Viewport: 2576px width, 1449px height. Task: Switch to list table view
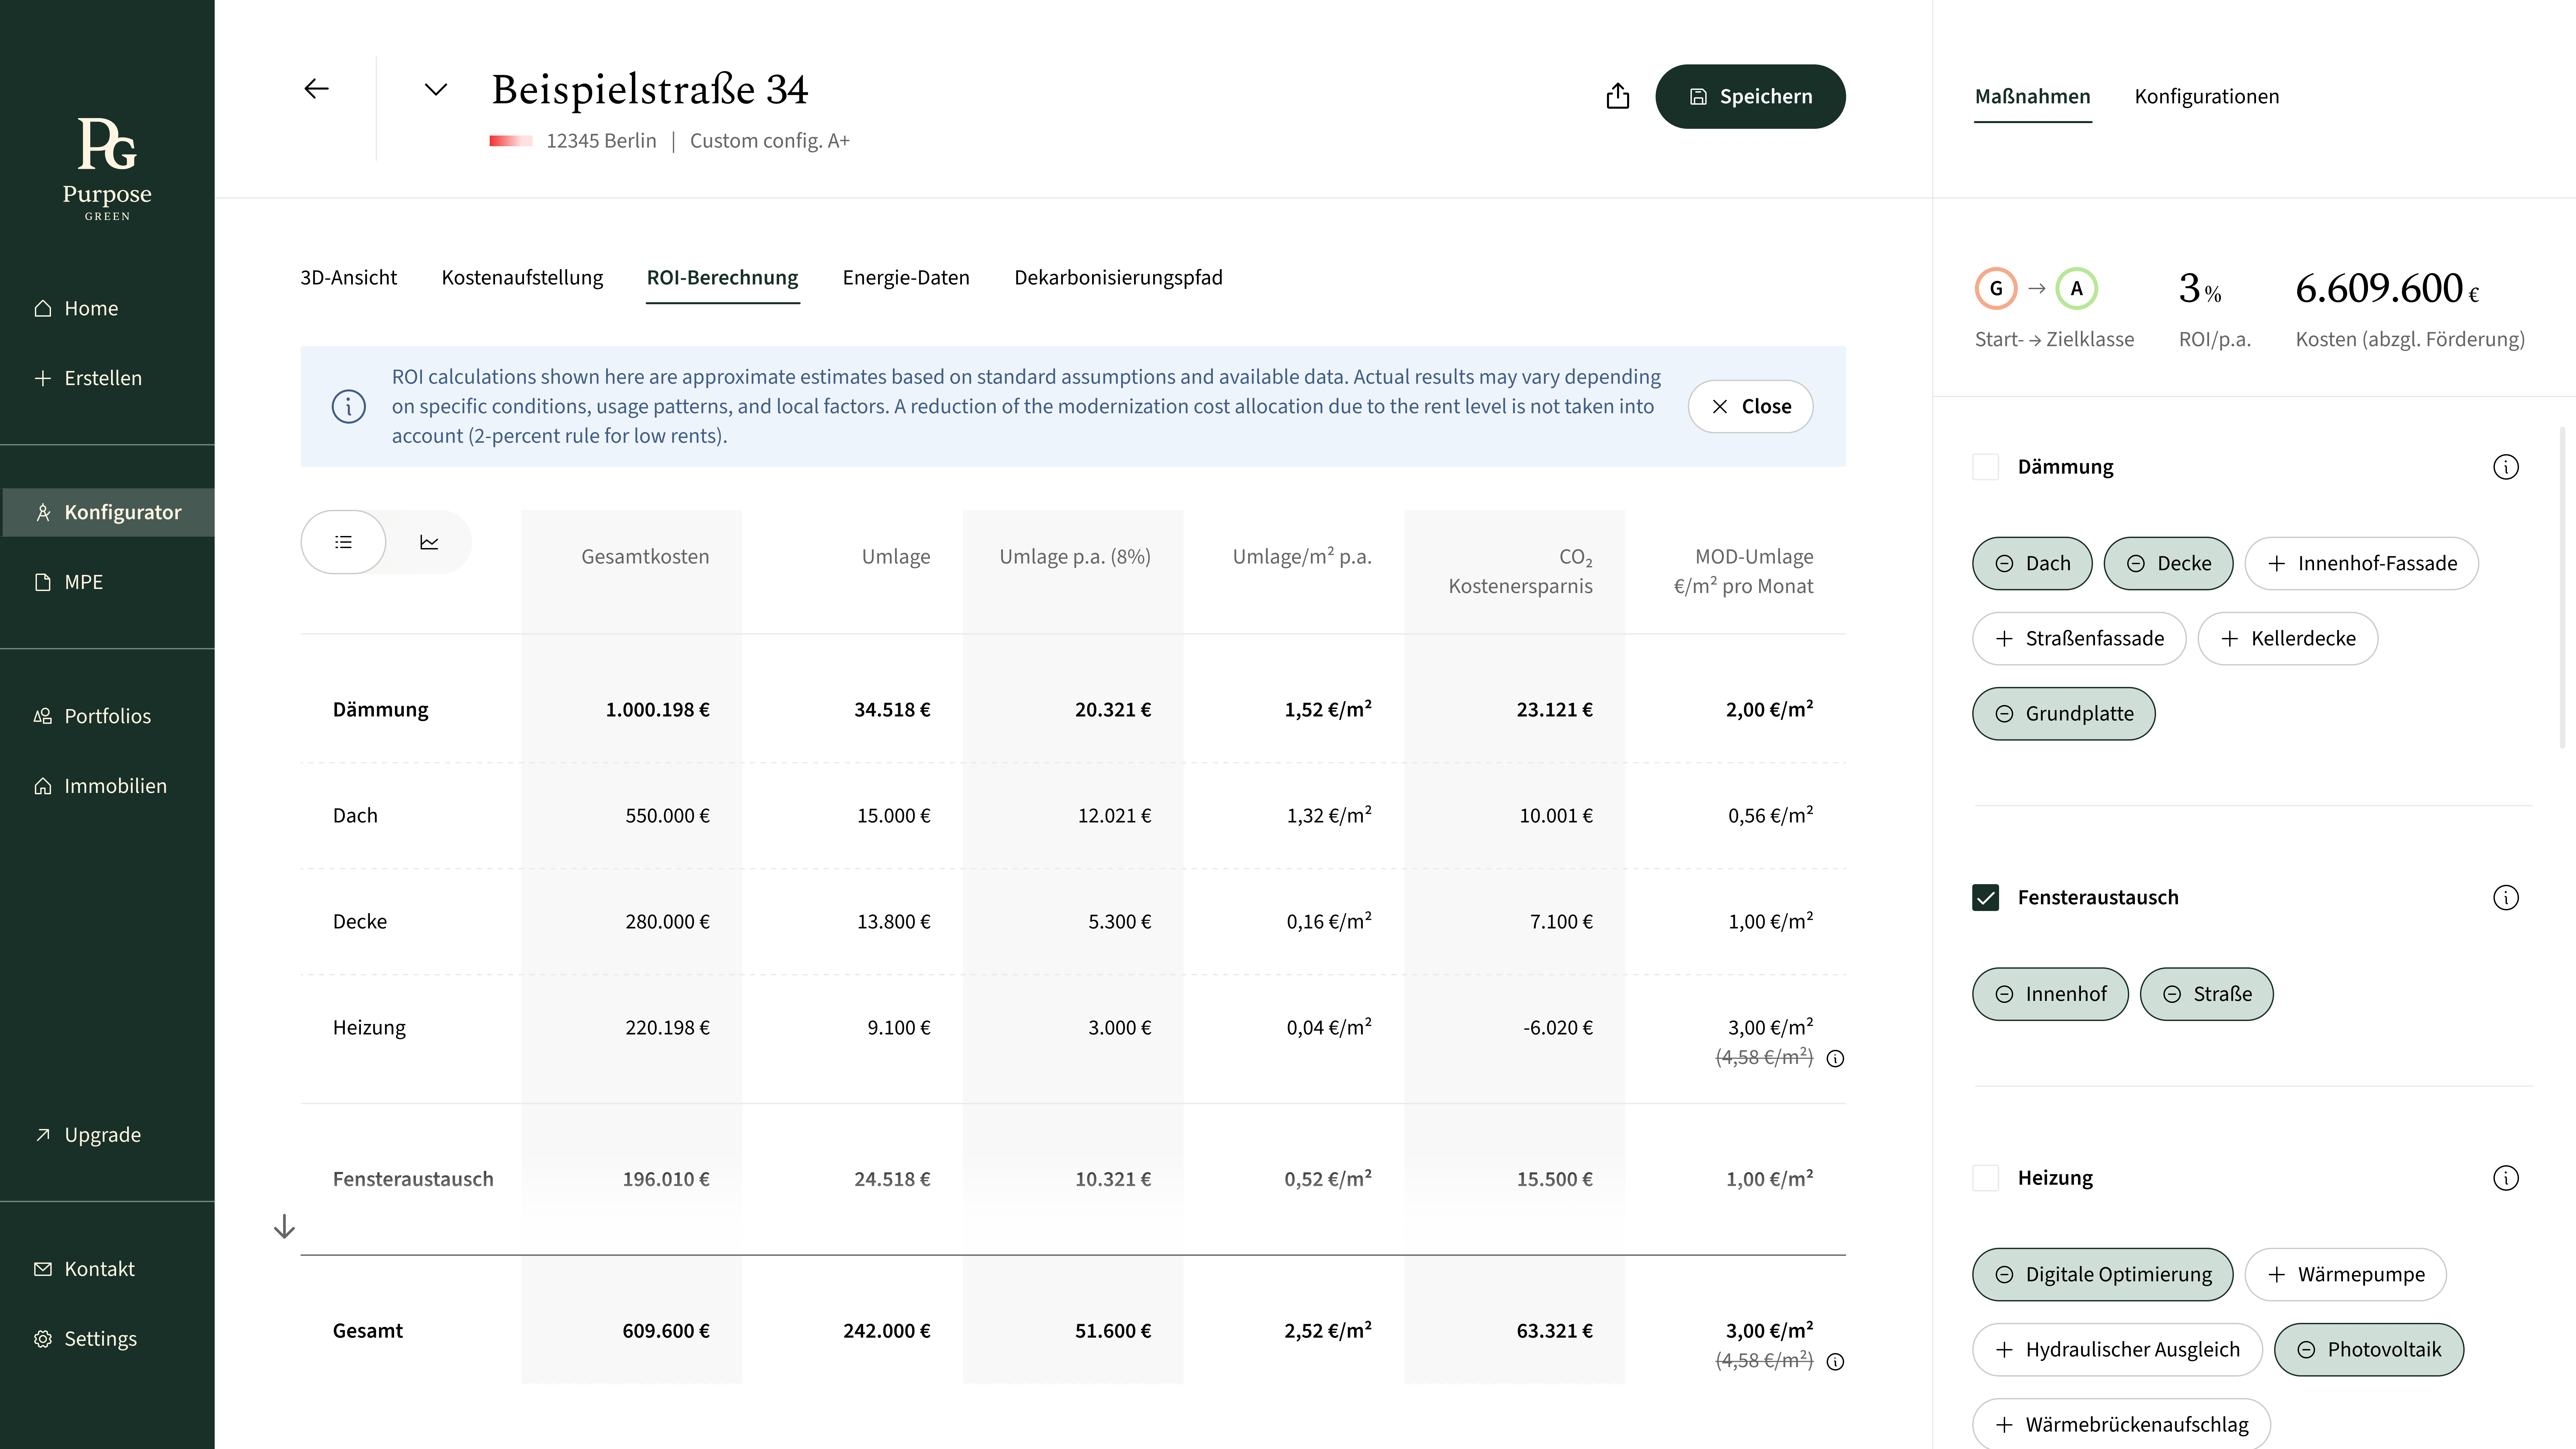(x=343, y=542)
